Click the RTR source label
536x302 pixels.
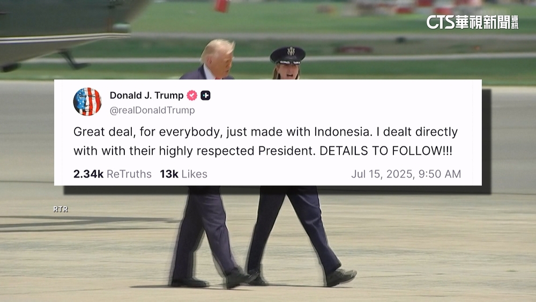[61, 209]
